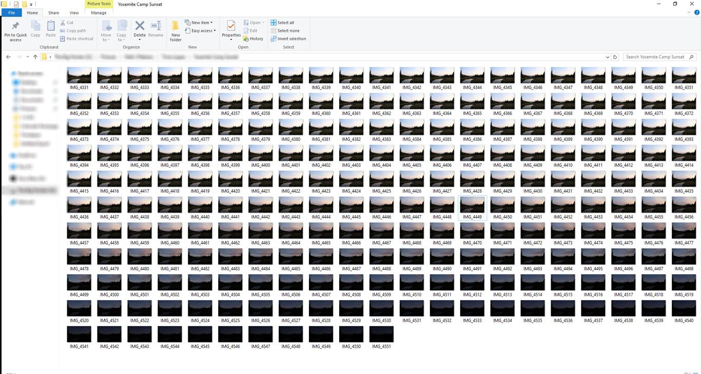Select the Cut scissors command
Viewport: 701px width, 374px height.
coord(67,23)
